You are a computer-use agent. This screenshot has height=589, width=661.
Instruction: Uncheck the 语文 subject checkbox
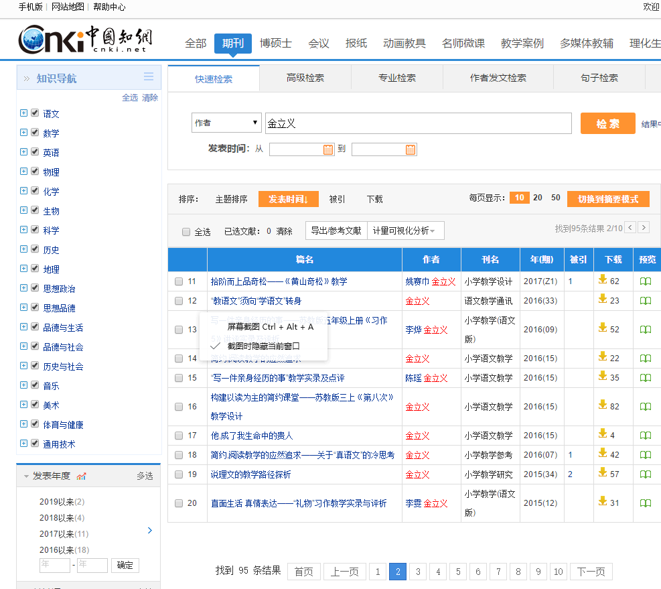pyautogui.click(x=35, y=113)
